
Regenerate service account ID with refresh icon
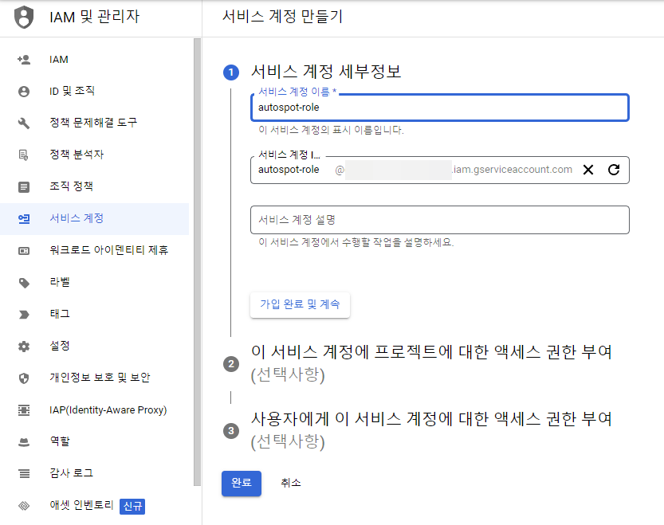click(x=614, y=170)
